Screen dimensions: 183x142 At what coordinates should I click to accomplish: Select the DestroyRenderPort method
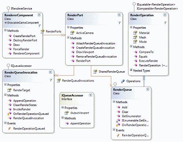25,40
